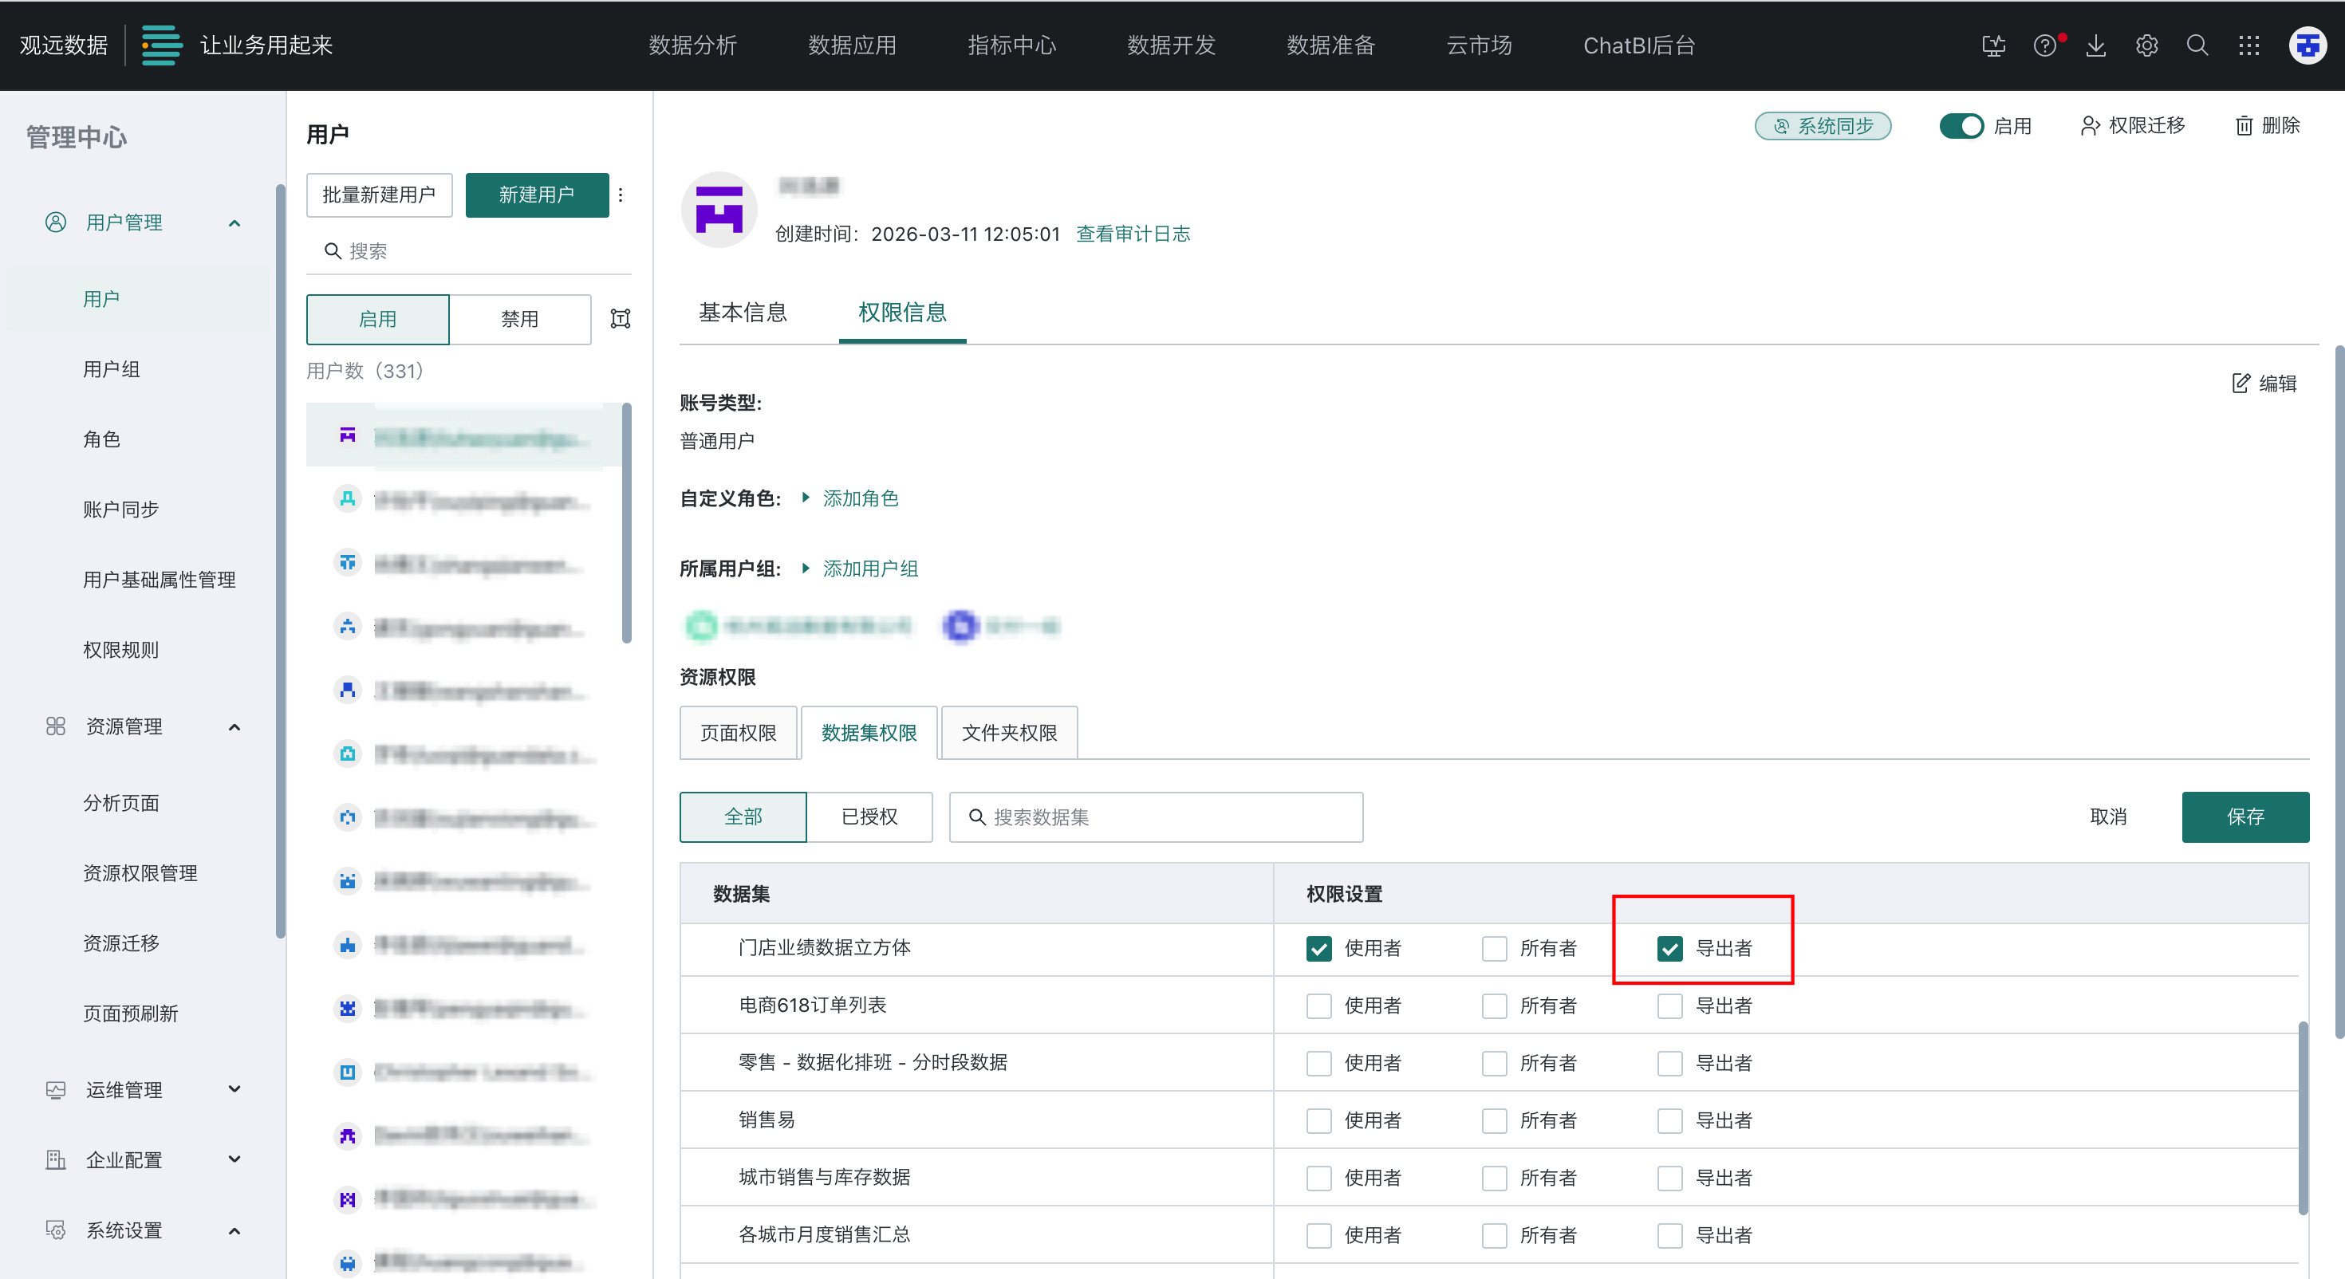
Task: Check 使用者 for 电商618订单列表
Action: pyautogui.click(x=1318, y=1005)
